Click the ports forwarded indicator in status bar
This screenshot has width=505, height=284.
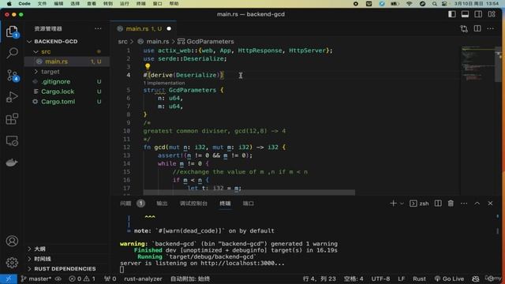(x=110, y=278)
